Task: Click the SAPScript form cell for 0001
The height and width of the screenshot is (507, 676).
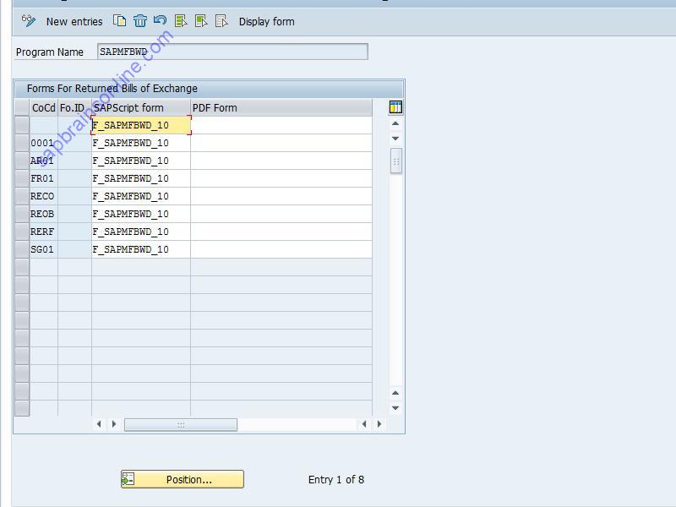Action: (x=141, y=143)
